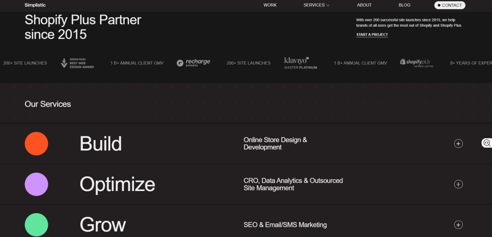
Task: Go to the ABOUT page
Action: [364, 5]
